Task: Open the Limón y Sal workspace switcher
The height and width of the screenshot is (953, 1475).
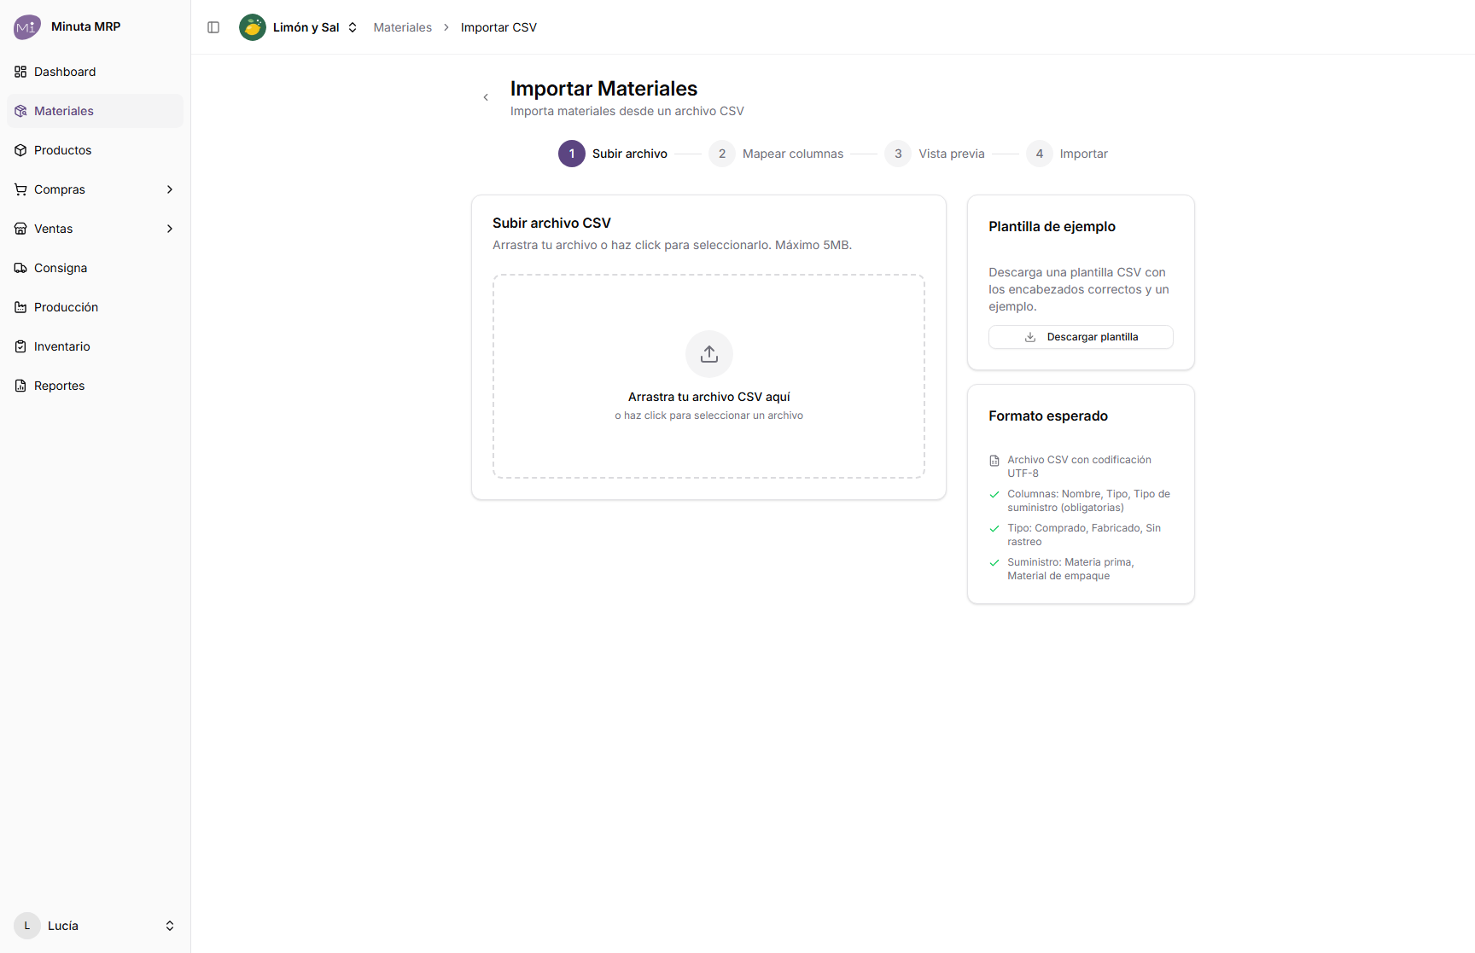Action: pos(299,27)
